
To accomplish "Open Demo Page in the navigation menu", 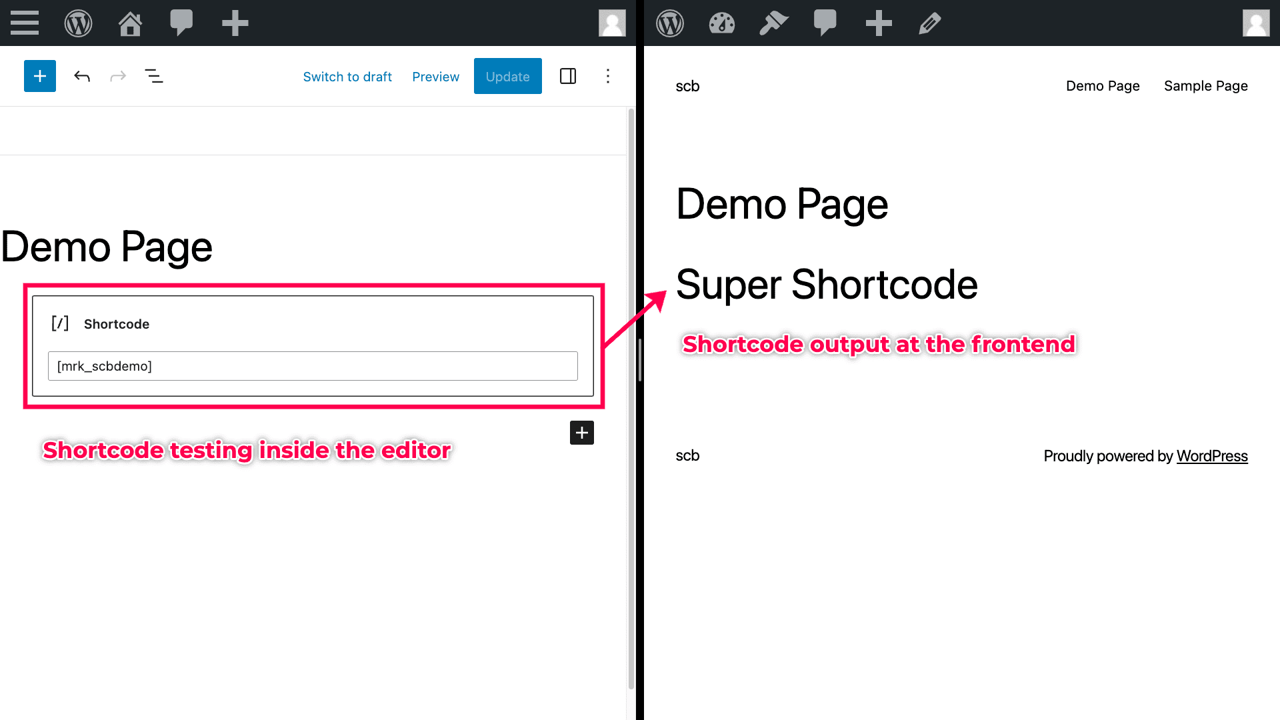I will click(x=1103, y=86).
